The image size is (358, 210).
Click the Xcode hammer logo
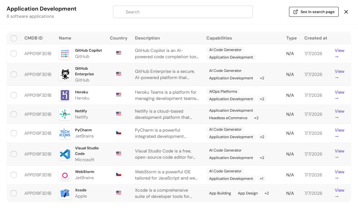(x=65, y=193)
